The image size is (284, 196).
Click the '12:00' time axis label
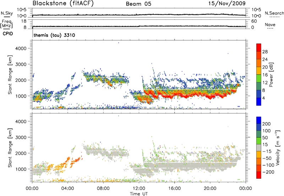(139, 189)
